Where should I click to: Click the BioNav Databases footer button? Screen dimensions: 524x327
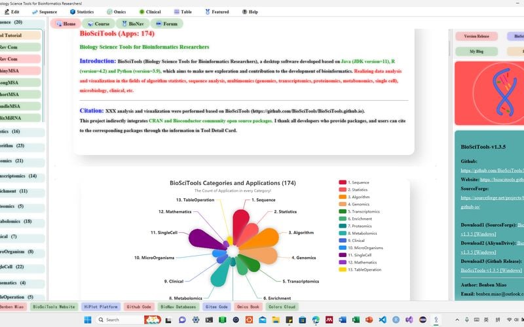click(178, 307)
